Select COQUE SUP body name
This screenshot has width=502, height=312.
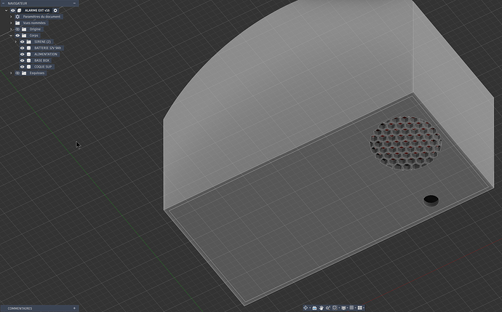(43, 67)
